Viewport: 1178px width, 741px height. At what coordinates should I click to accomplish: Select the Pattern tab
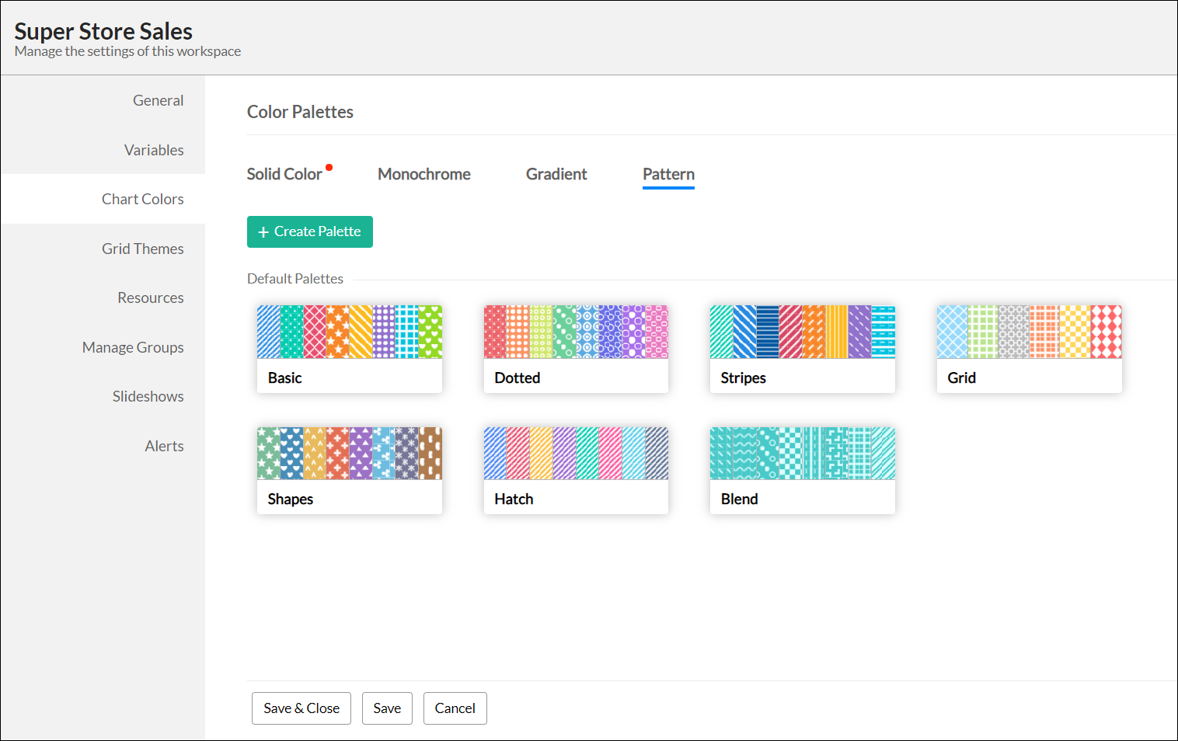click(668, 174)
